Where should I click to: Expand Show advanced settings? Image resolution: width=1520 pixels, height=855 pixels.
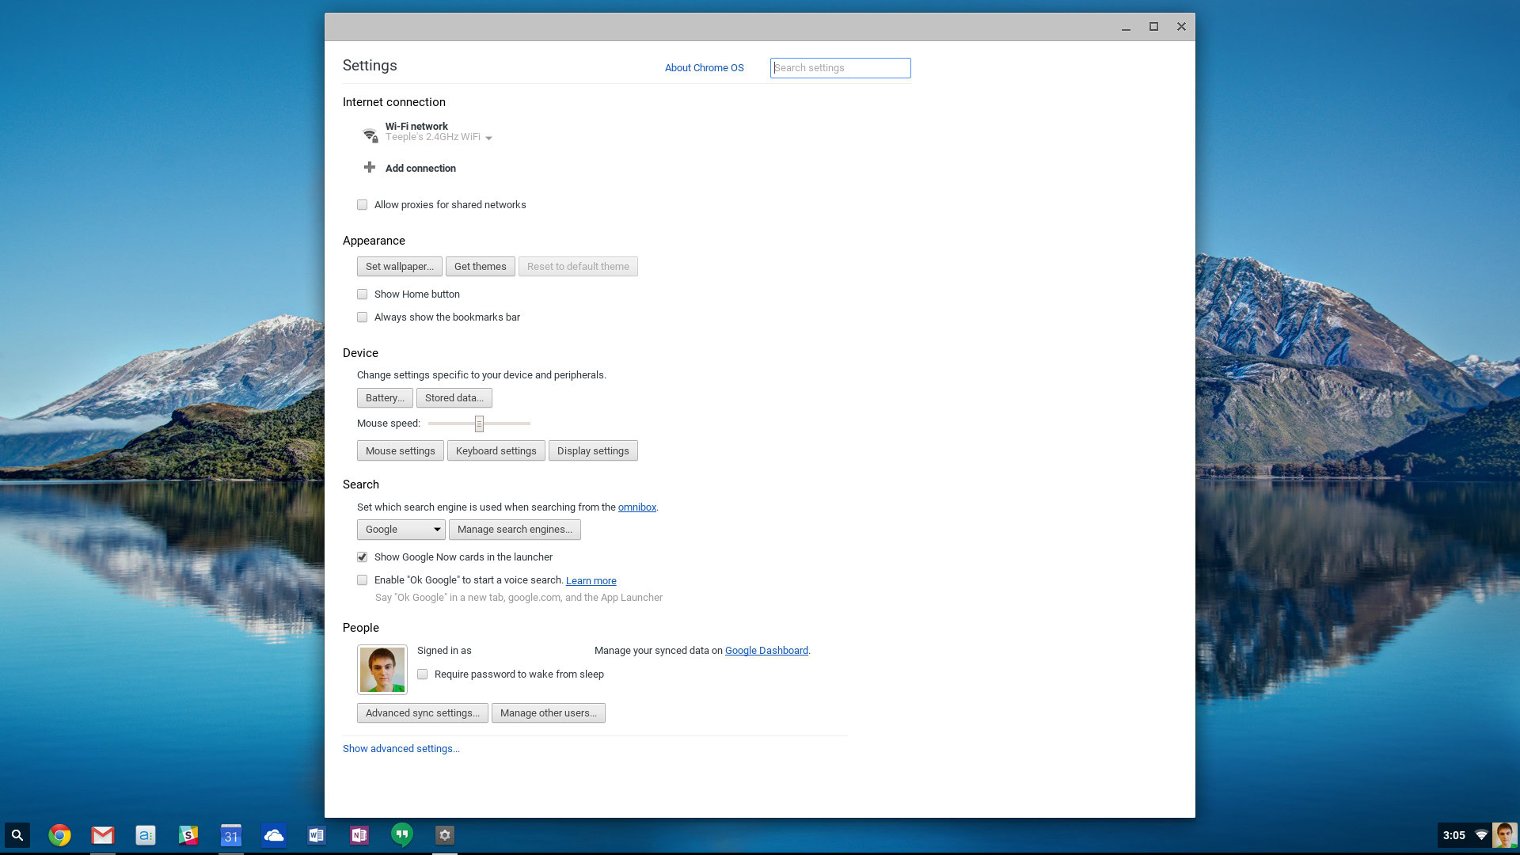[401, 749]
